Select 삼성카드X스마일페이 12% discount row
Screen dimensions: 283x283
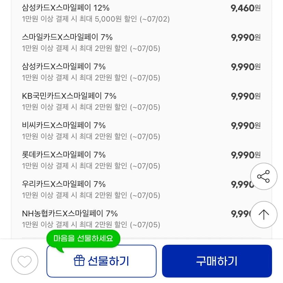[141, 13]
